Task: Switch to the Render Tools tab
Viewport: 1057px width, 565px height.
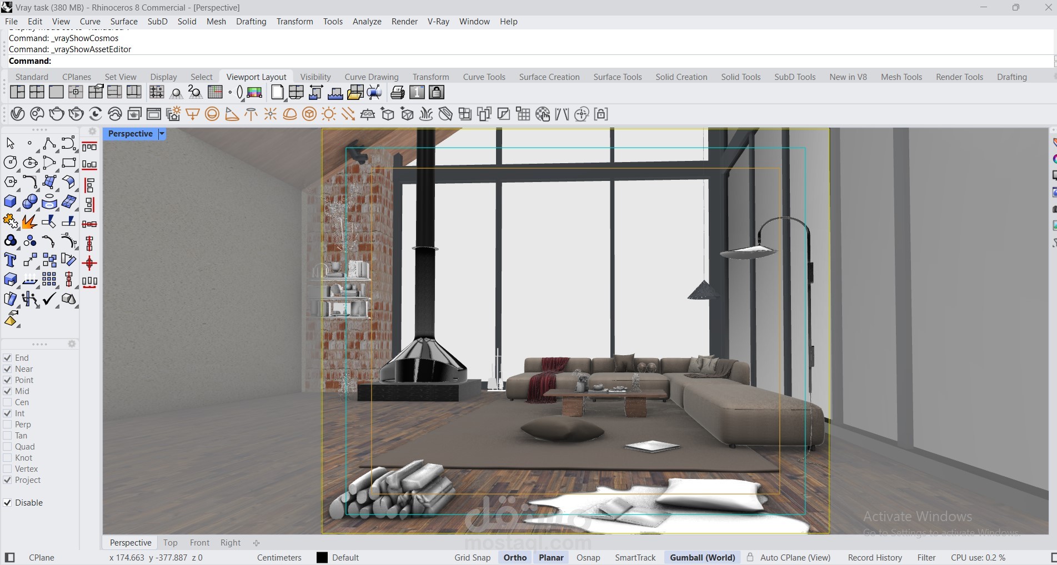Action: tap(959, 77)
